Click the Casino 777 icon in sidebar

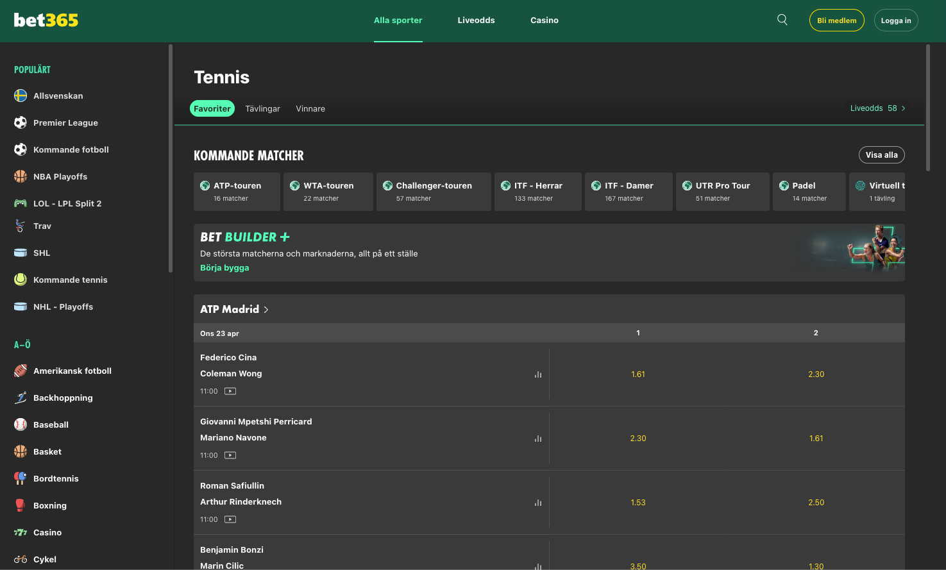[21, 532]
